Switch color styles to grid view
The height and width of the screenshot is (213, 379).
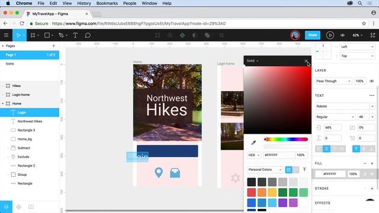[x=288, y=170]
